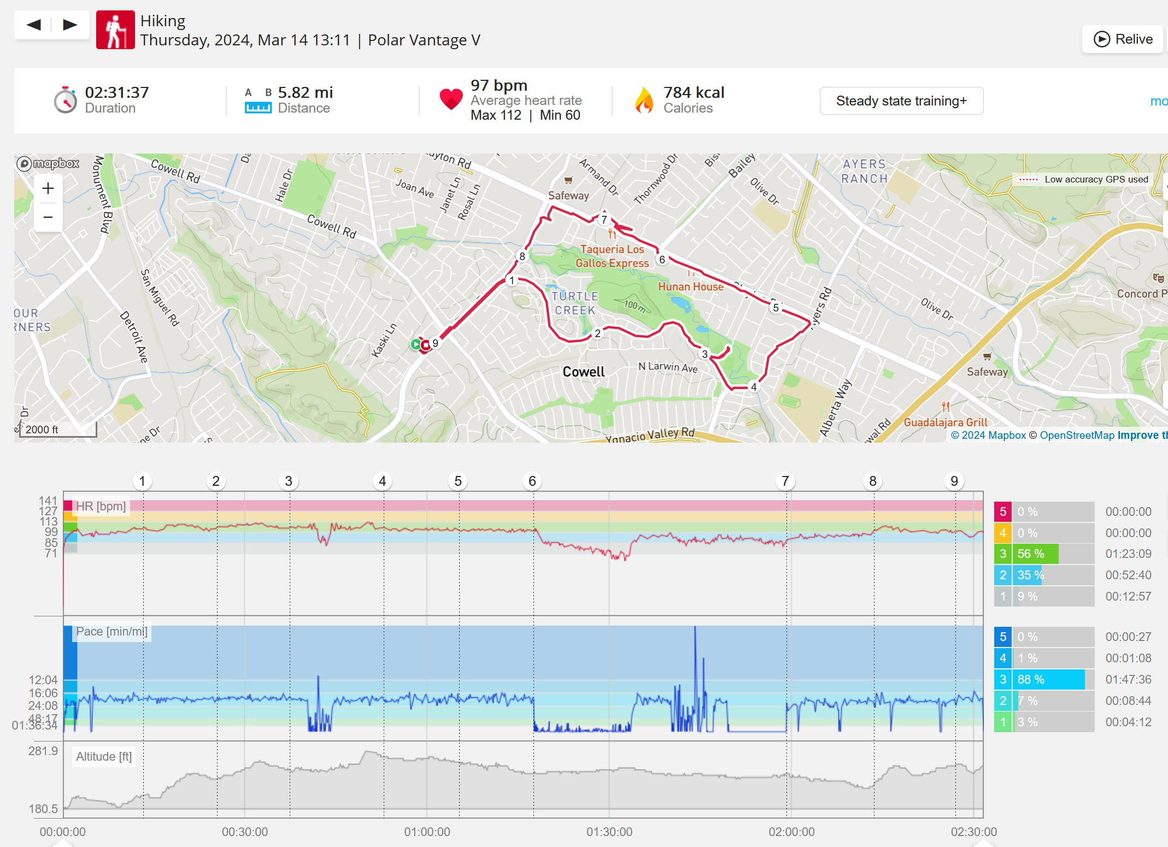Go to the previous training session arrow
Image resolution: width=1168 pixels, height=847 pixels.
33,25
